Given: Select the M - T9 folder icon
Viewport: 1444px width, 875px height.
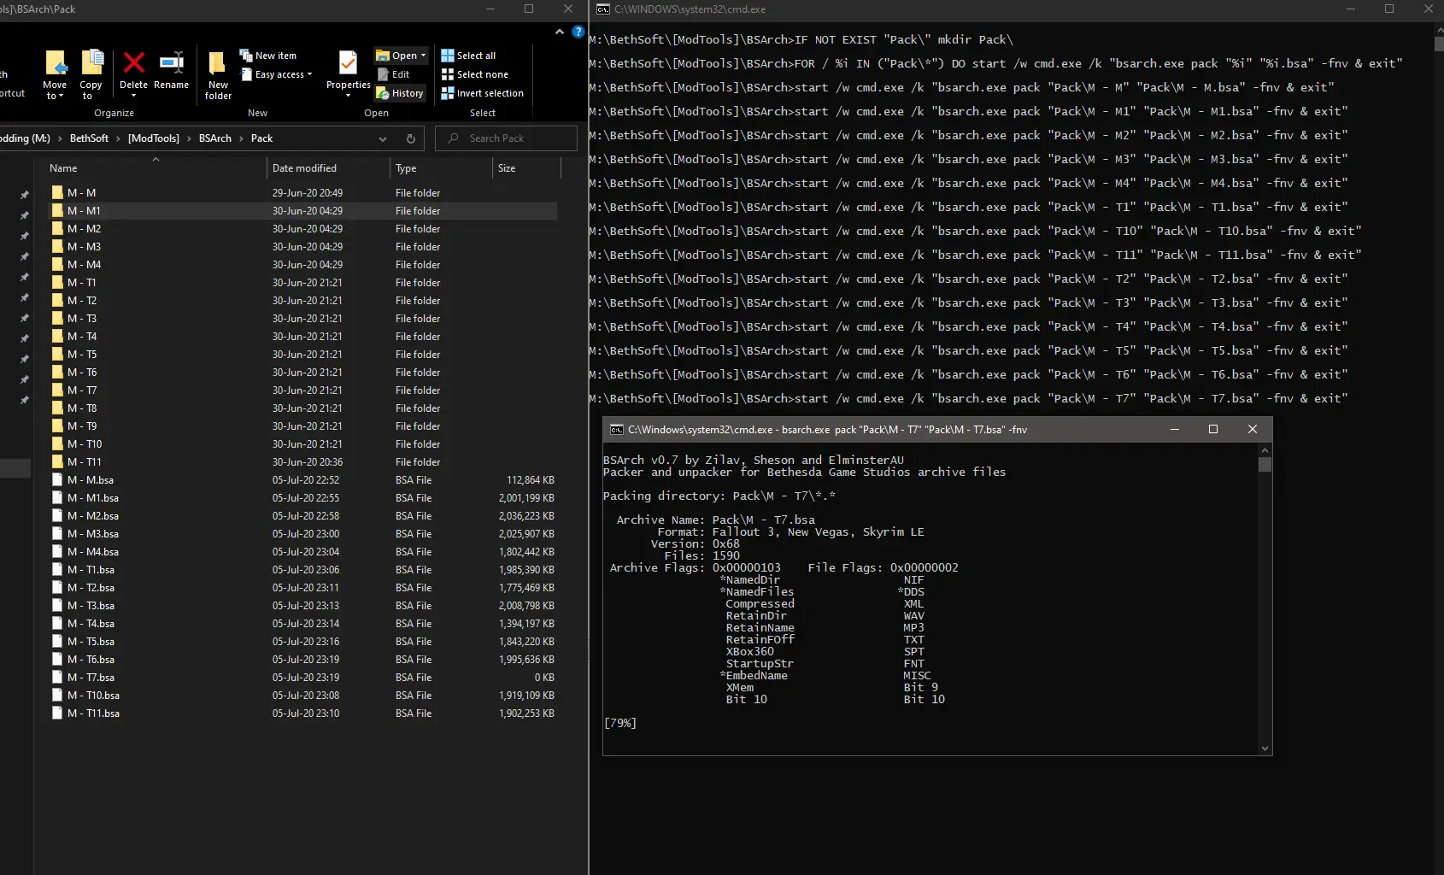Looking at the screenshot, I should click(x=57, y=426).
